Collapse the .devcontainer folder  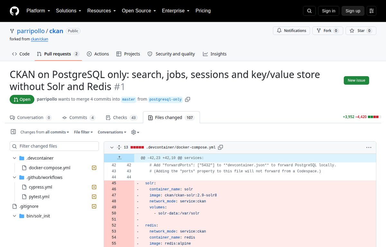(x=14, y=158)
